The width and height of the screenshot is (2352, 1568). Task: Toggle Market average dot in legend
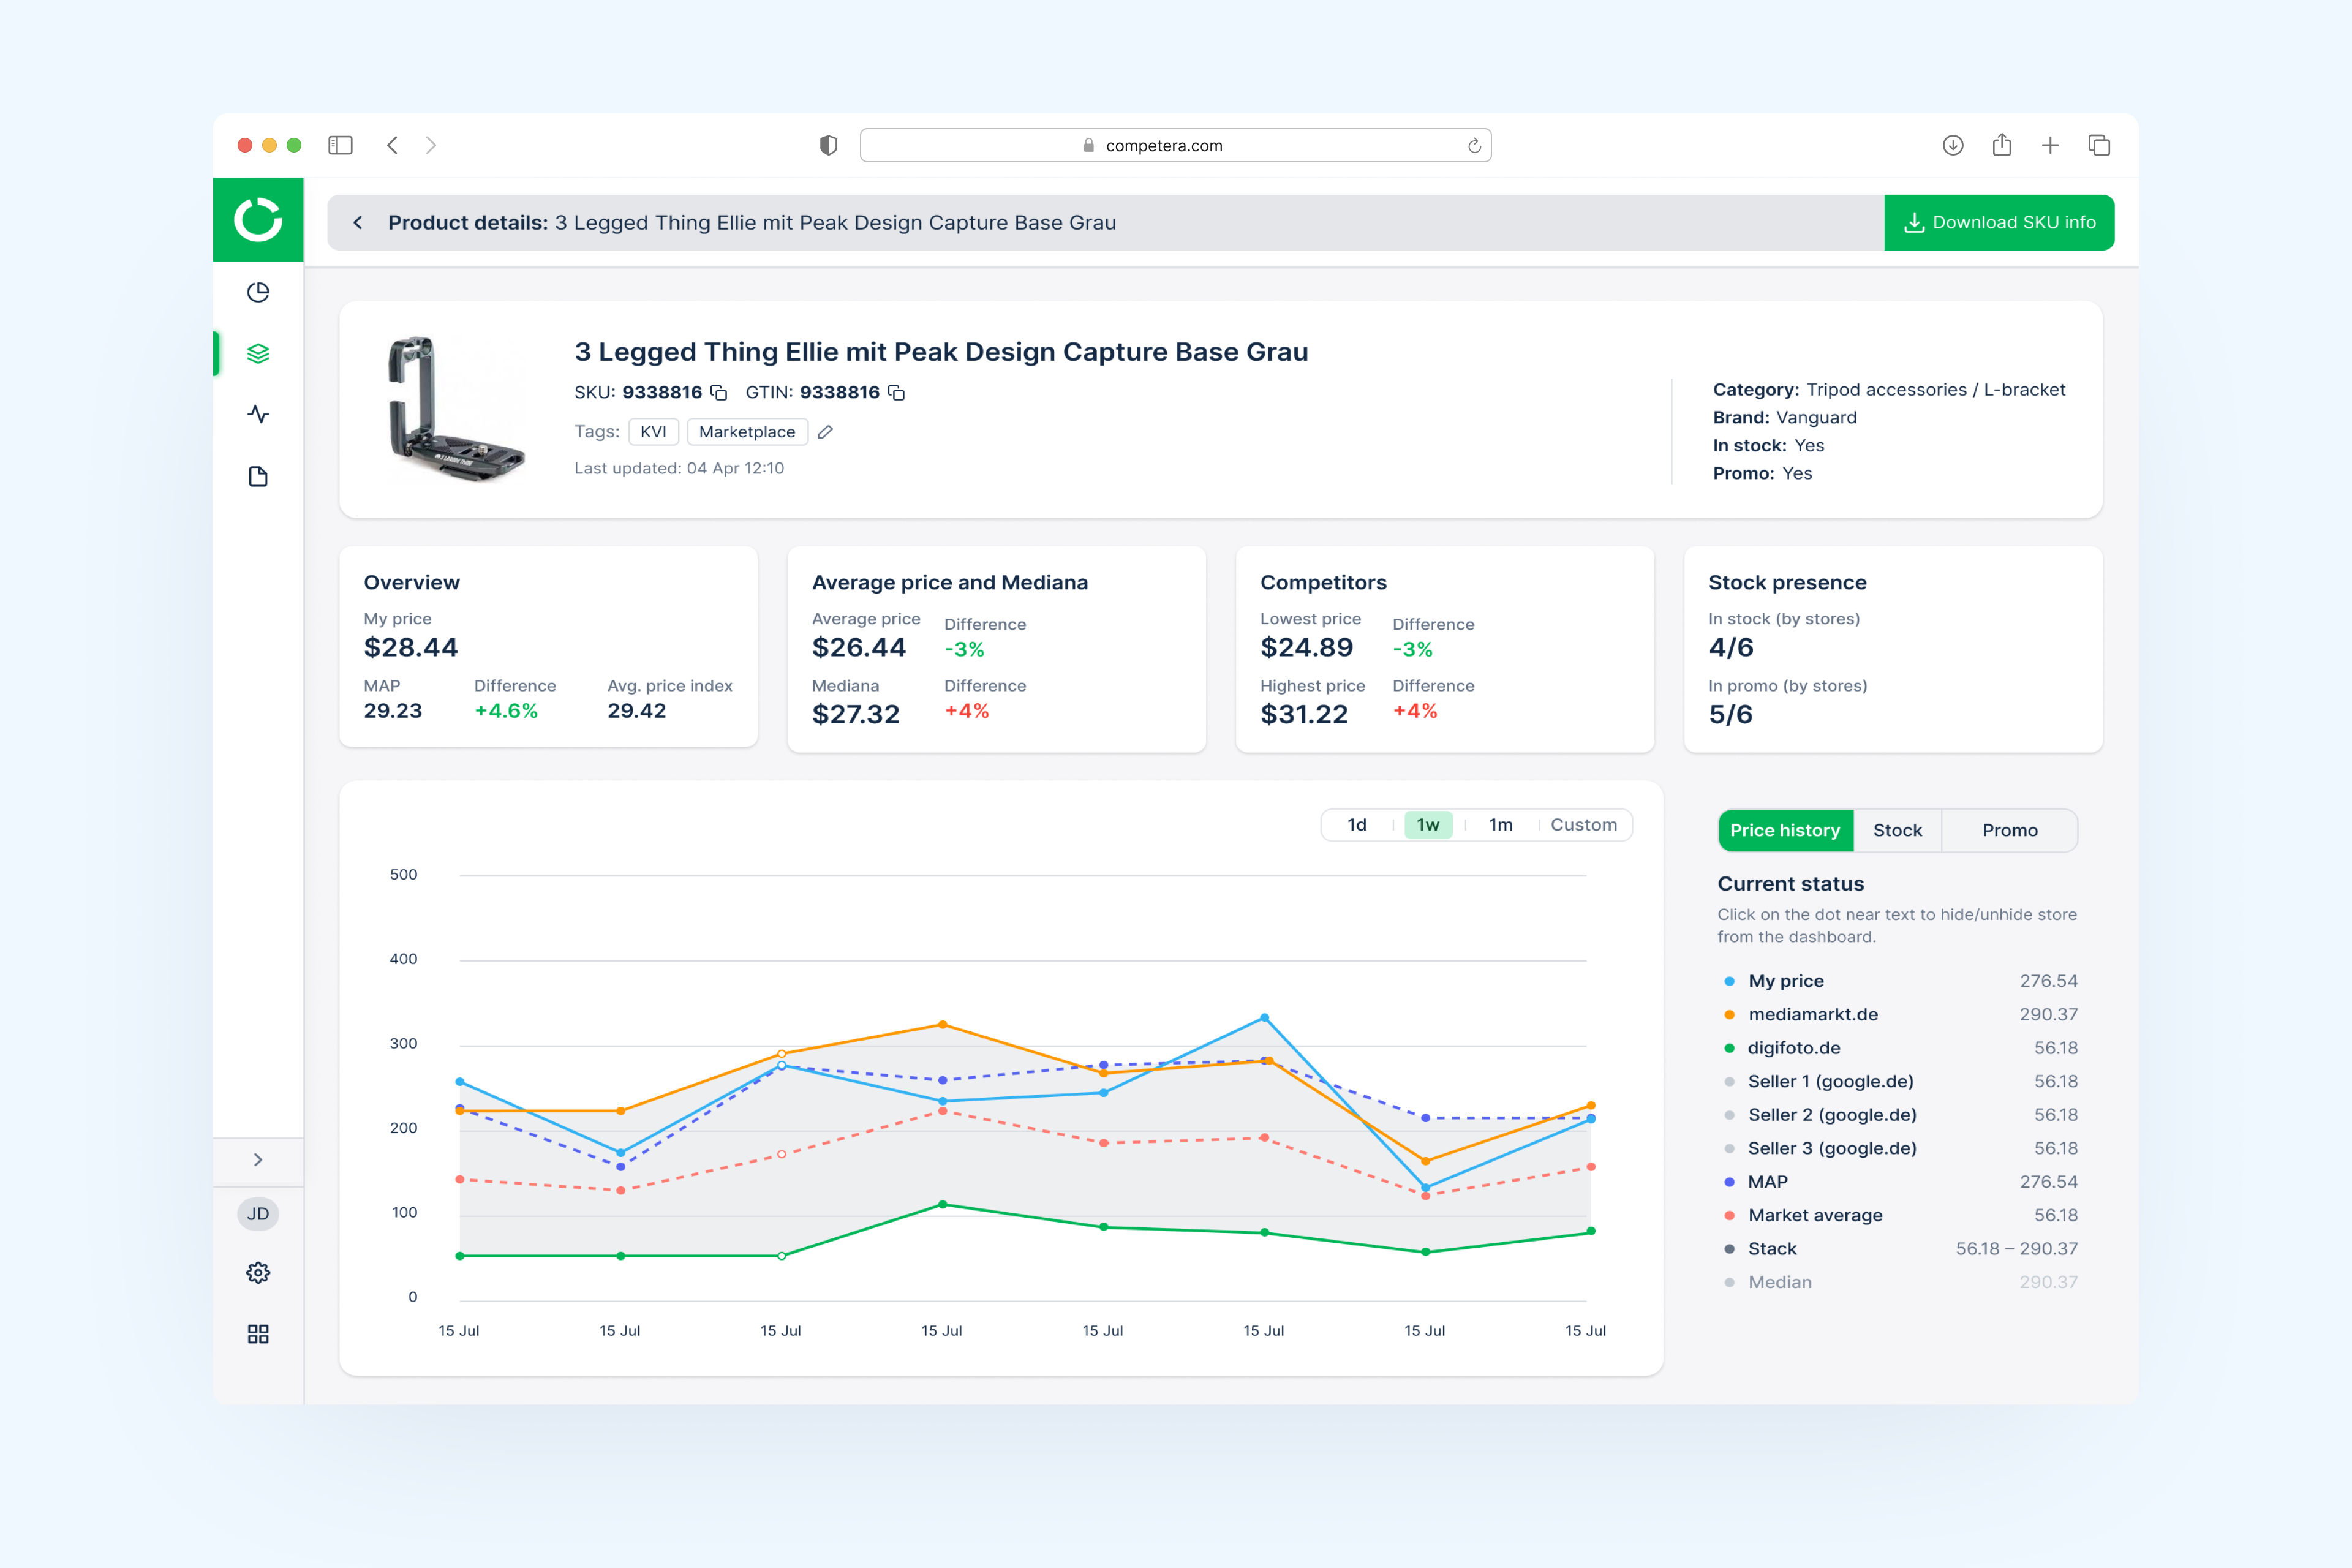(1729, 1216)
